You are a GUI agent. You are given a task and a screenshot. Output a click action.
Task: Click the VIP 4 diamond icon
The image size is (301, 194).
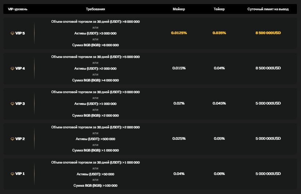coord(12,68)
